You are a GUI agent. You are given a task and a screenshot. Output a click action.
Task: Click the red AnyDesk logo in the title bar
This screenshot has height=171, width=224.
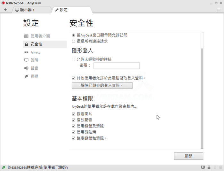[3, 3]
